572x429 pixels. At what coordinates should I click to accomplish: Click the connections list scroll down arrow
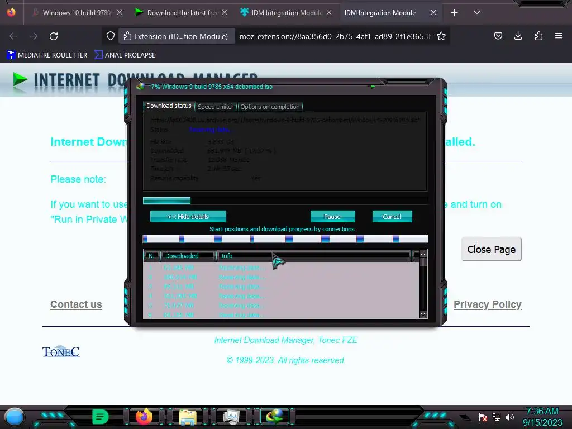click(x=423, y=314)
